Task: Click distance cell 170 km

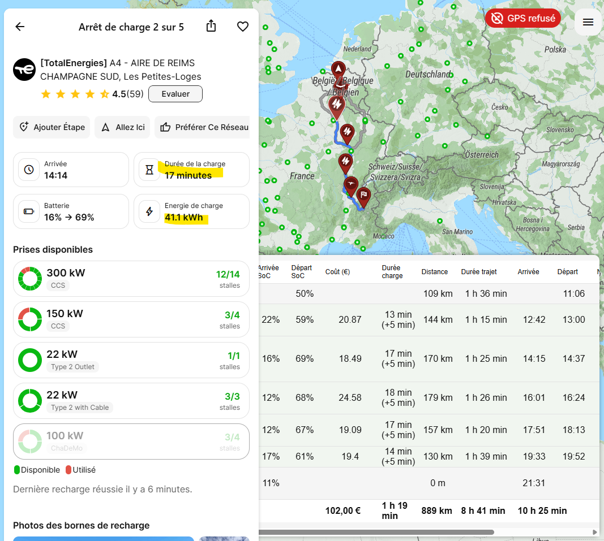Action: (x=438, y=358)
